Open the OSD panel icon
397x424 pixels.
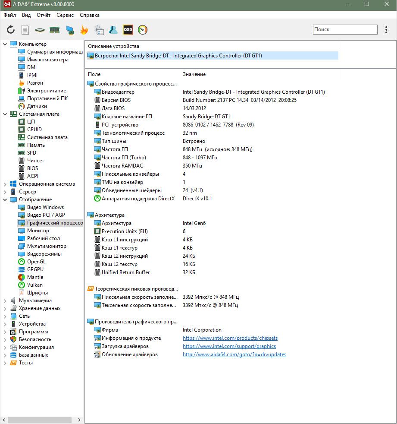click(128, 29)
